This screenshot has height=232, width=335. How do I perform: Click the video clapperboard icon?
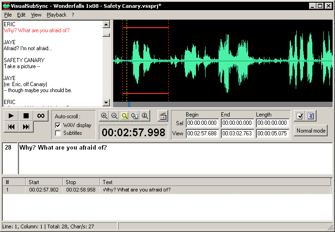point(162,116)
